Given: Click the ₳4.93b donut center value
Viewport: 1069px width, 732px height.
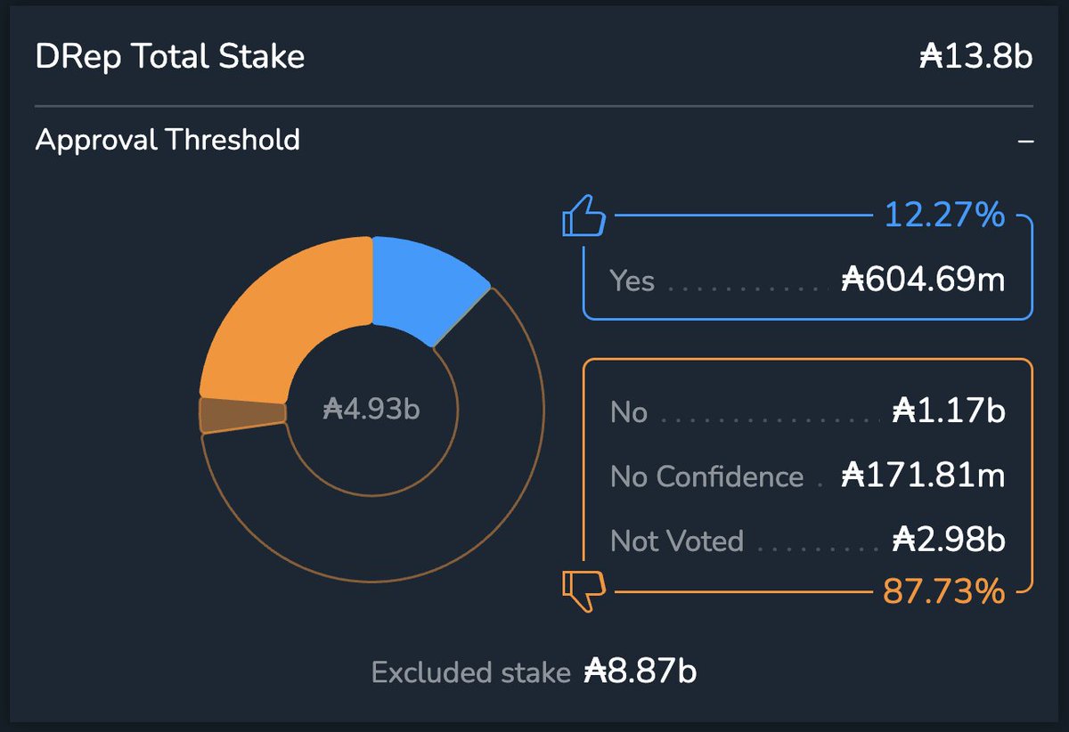Looking at the screenshot, I should point(371,411).
